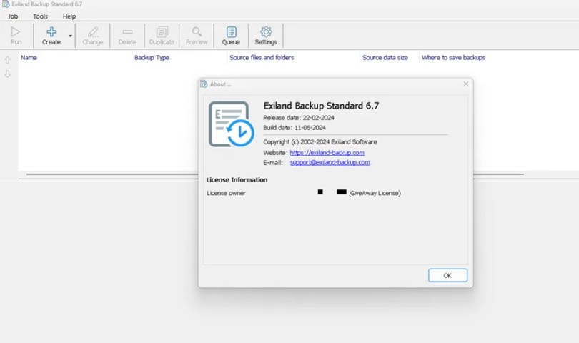Expand the Create dropdown arrow

(70, 36)
